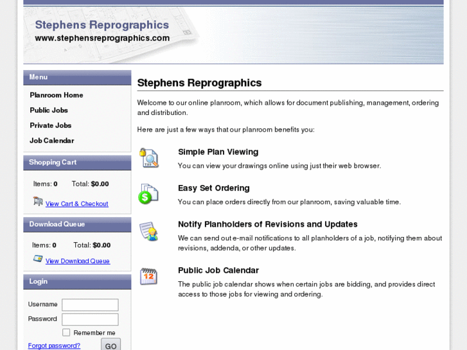Click Easy Set Ordering heading
The width and height of the screenshot is (467, 350).
click(x=214, y=188)
